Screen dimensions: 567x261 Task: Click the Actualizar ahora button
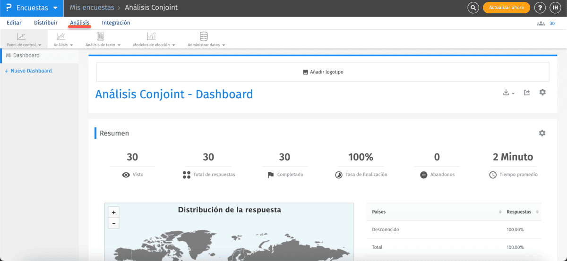point(506,8)
